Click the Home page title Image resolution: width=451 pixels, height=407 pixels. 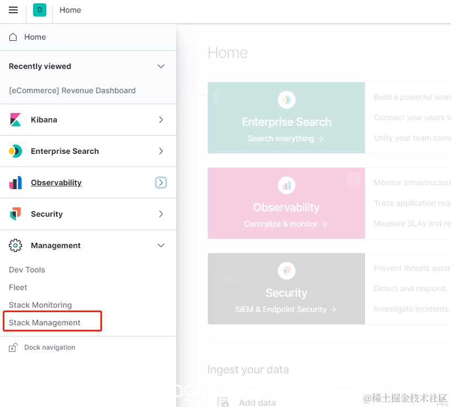tap(228, 52)
